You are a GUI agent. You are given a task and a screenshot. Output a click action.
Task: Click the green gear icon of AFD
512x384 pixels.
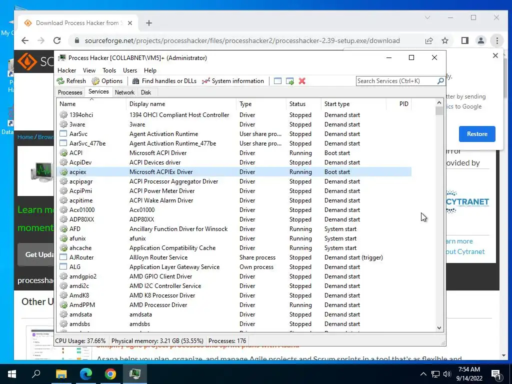[x=63, y=229]
